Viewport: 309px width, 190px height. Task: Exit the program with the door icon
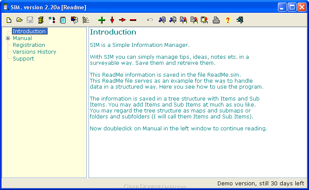click(240, 20)
